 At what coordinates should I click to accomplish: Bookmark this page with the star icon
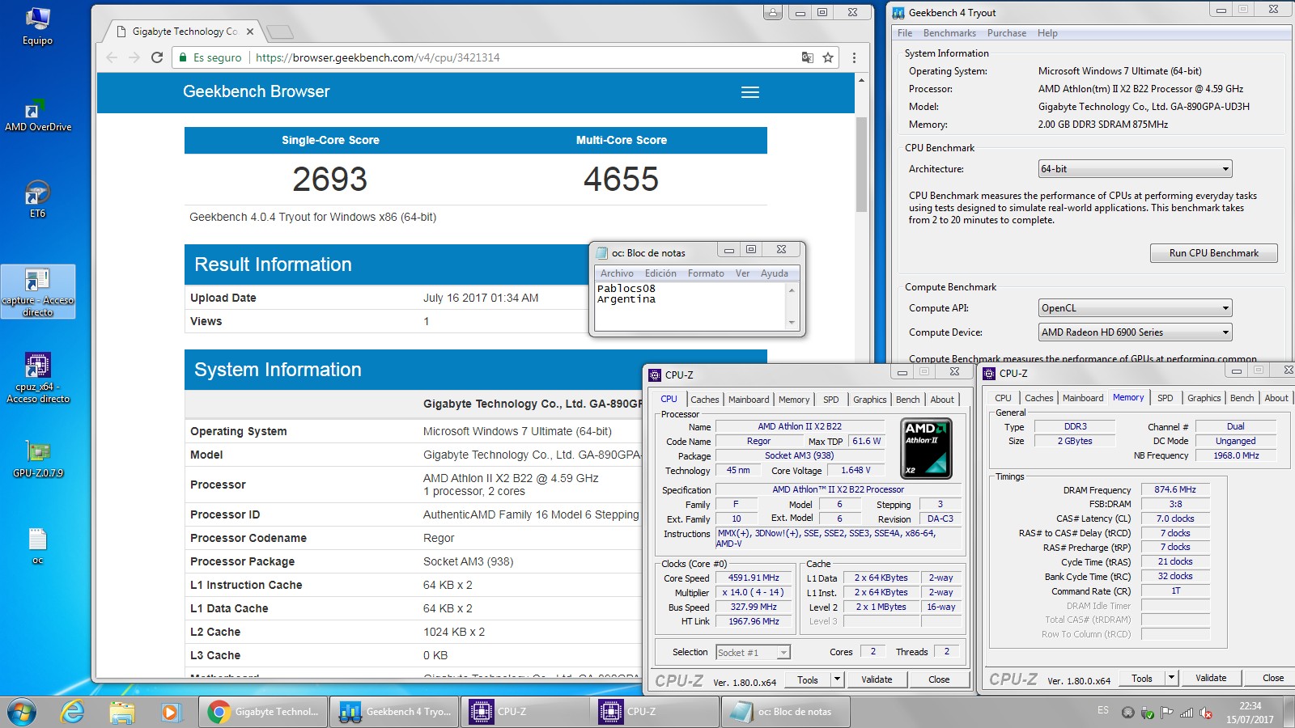pyautogui.click(x=828, y=57)
